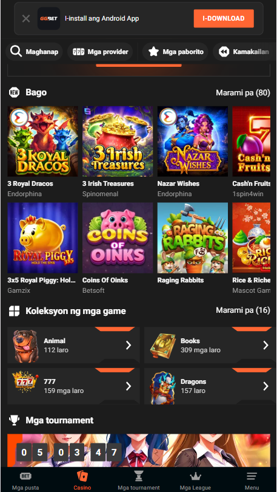
Task: Switch to the Casino tab
Action: point(82,479)
